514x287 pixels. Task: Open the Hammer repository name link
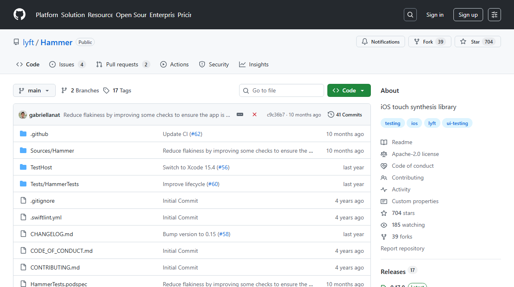click(x=57, y=42)
